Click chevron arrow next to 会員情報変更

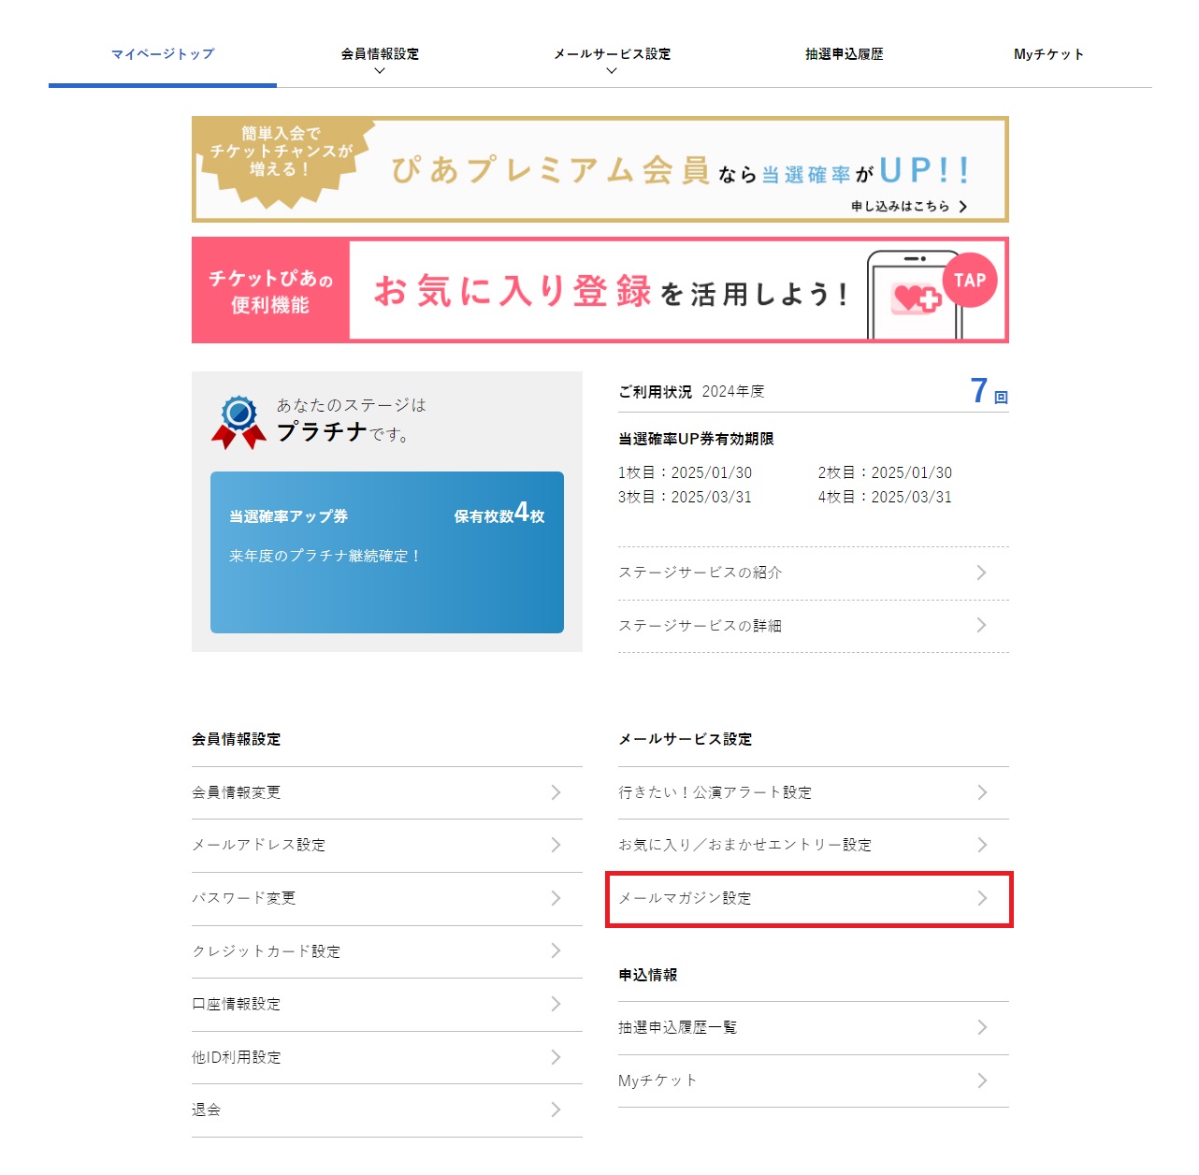click(x=556, y=792)
